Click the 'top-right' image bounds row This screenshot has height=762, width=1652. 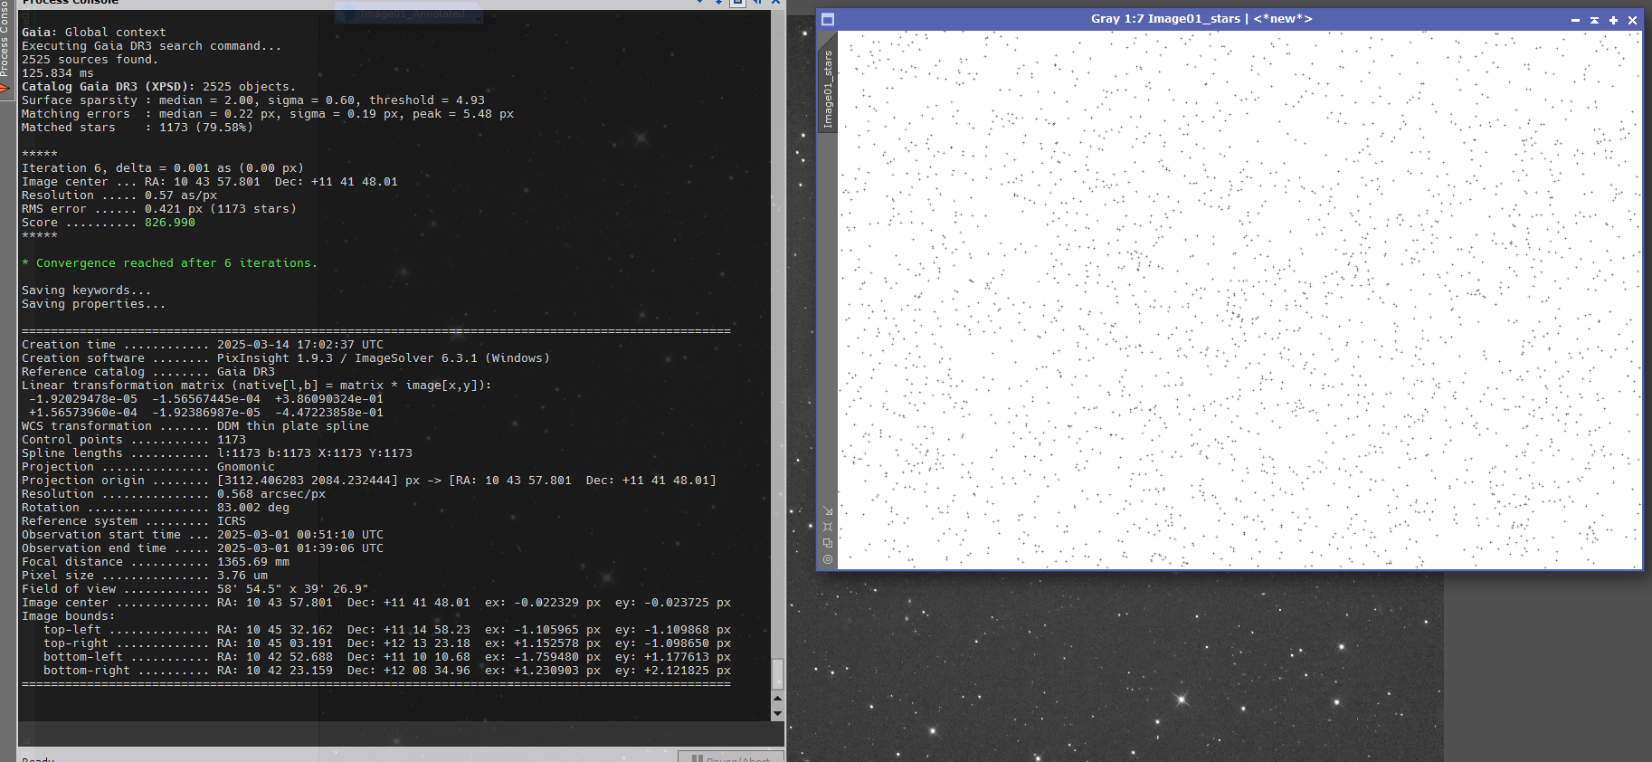point(386,643)
